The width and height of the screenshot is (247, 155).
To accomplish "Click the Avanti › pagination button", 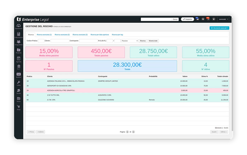I will 214,132.
